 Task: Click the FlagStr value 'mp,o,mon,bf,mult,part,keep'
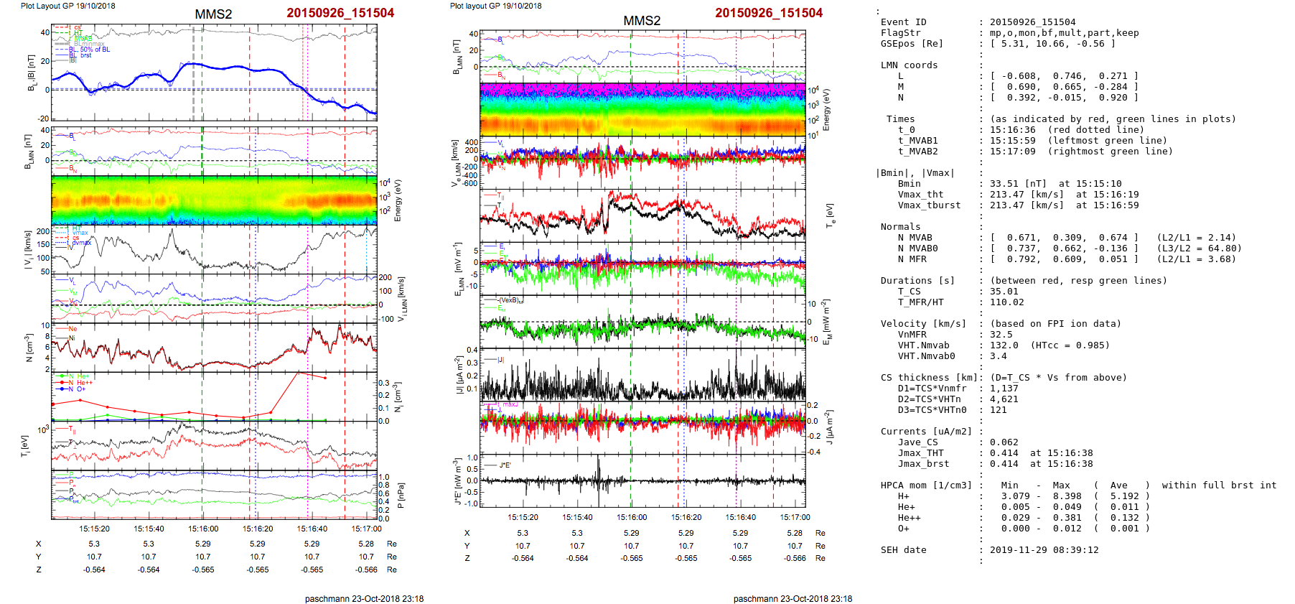coord(1065,33)
